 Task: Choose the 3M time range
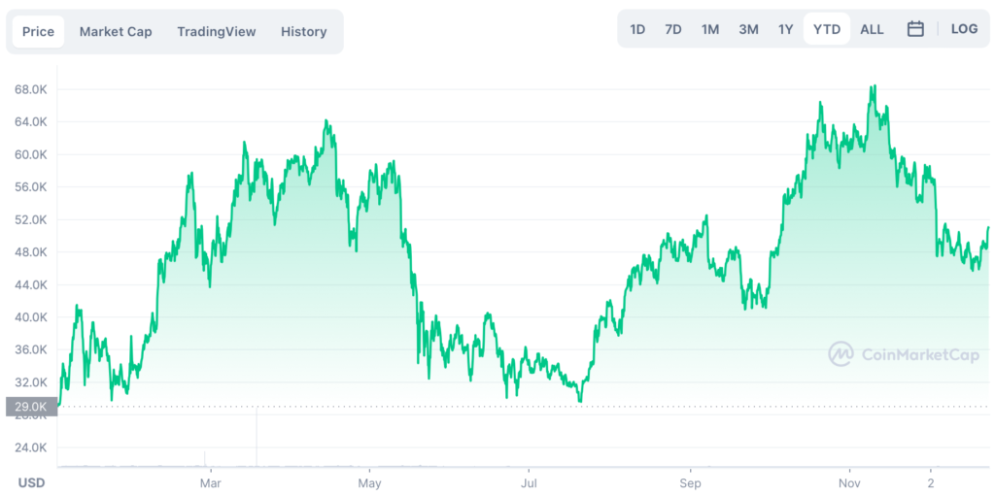click(748, 29)
